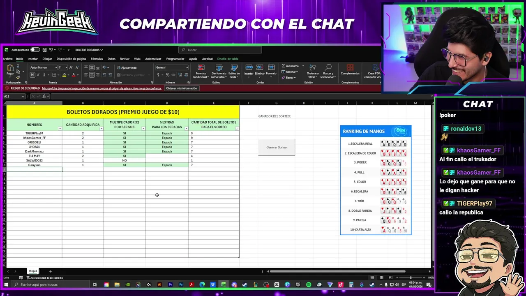Click the red font color button
Image resolution: width=526 pixels, height=296 pixels.
(74, 75)
